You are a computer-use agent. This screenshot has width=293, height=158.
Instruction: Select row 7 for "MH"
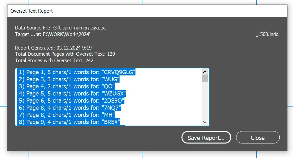tap(67, 115)
